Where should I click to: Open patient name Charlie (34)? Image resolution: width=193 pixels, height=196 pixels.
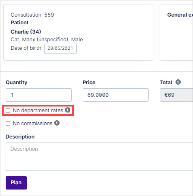click(26, 32)
